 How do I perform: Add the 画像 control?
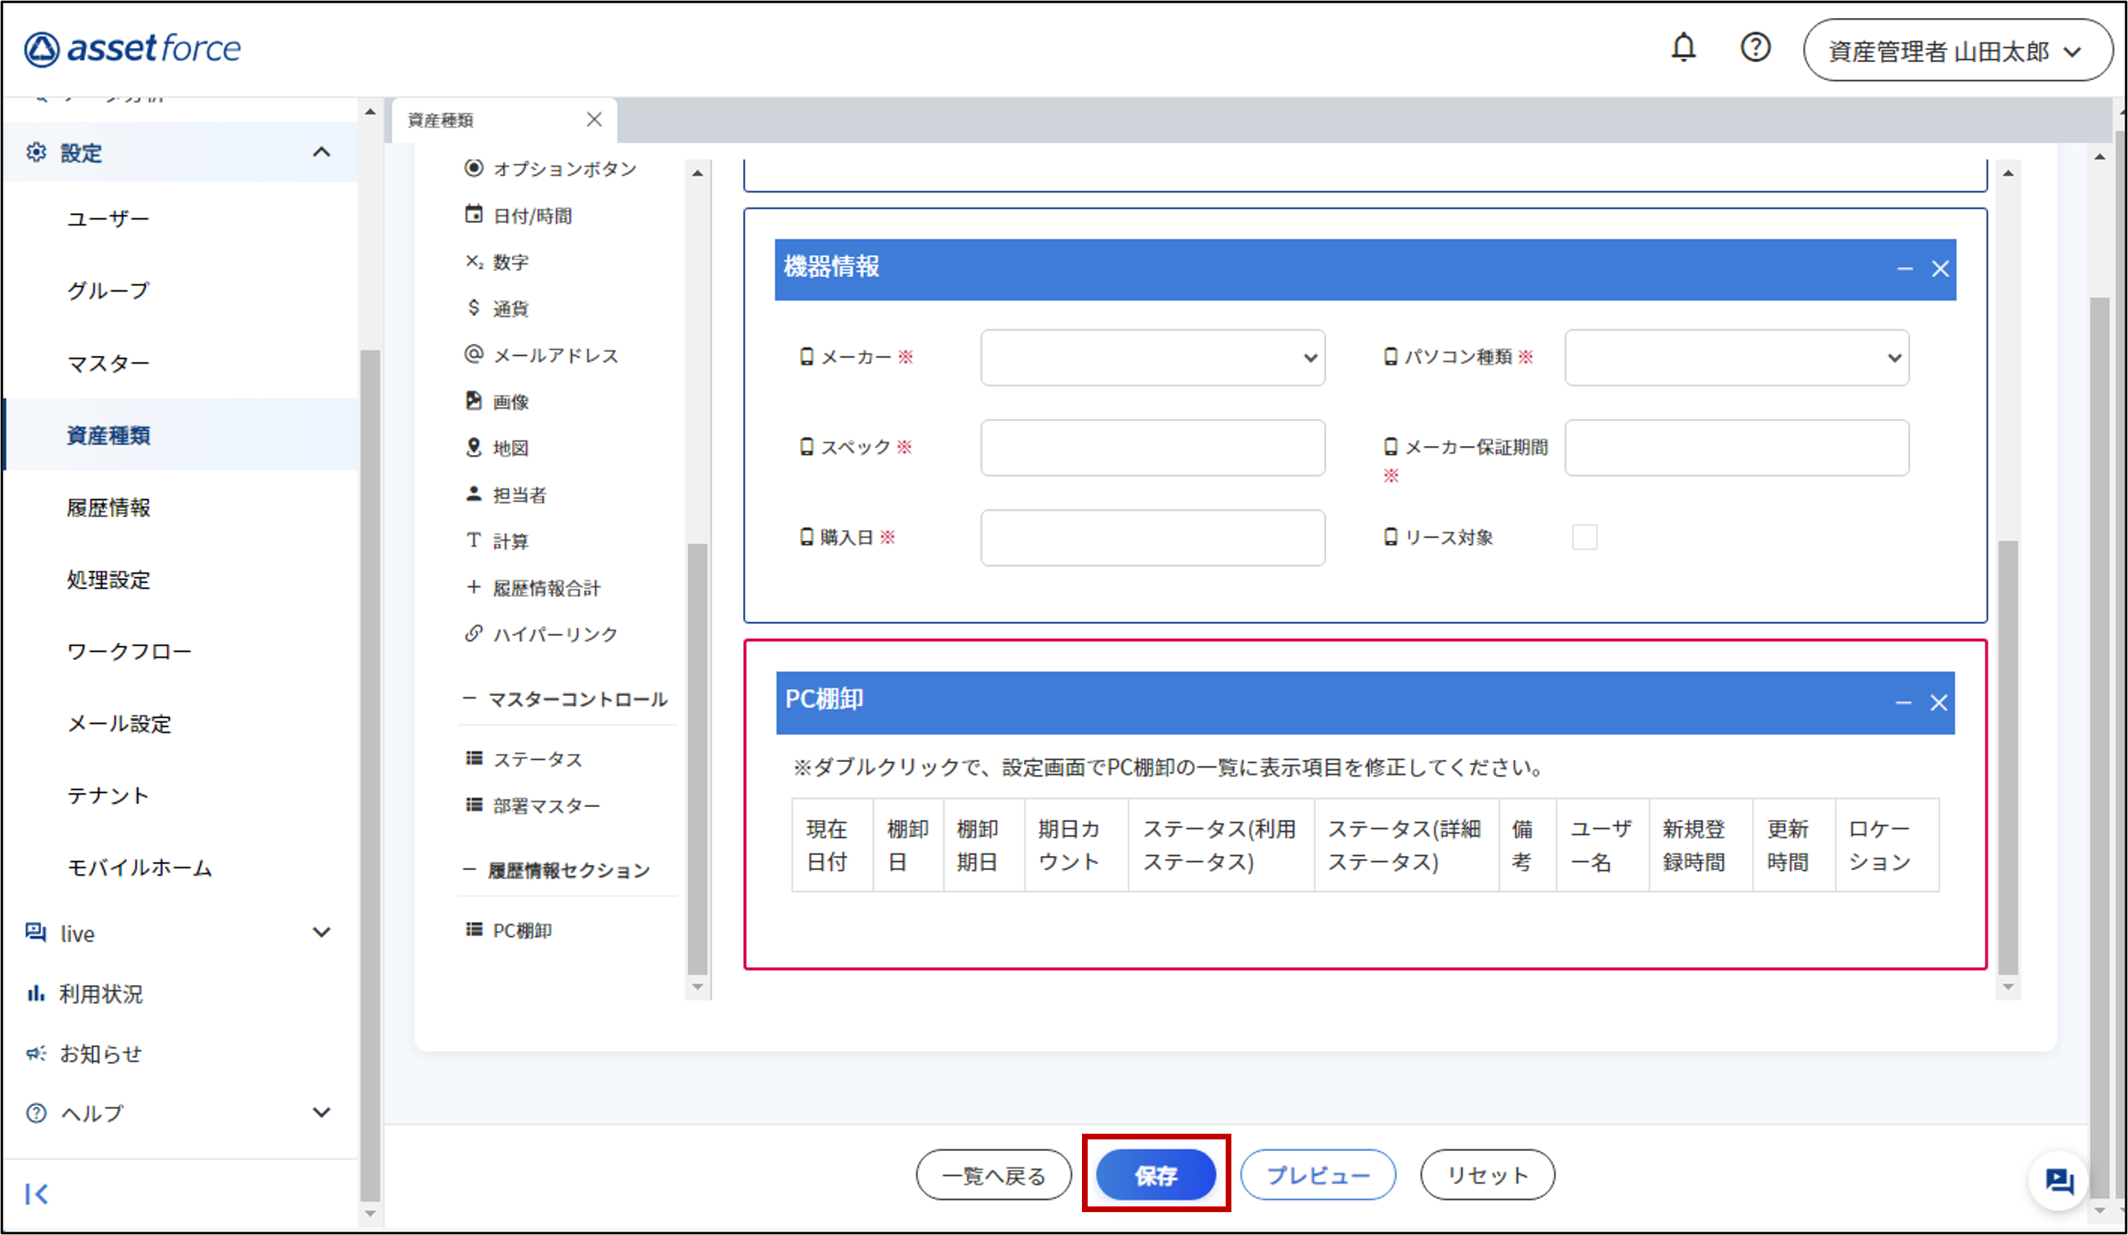point(497,401)
